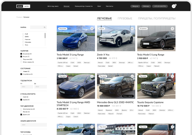Uncheck the Дизель engine type filter

pyautogui.click(x=21, y=115)
